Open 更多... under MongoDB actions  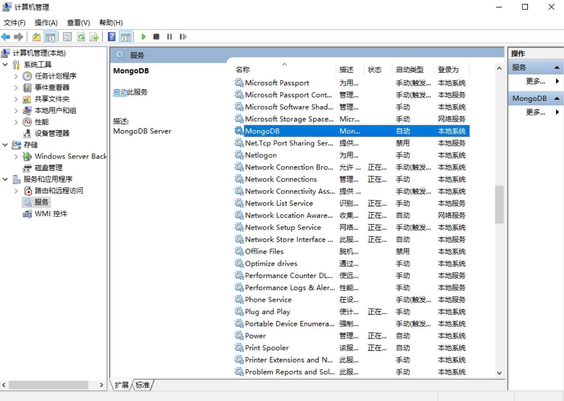[535, 112]
